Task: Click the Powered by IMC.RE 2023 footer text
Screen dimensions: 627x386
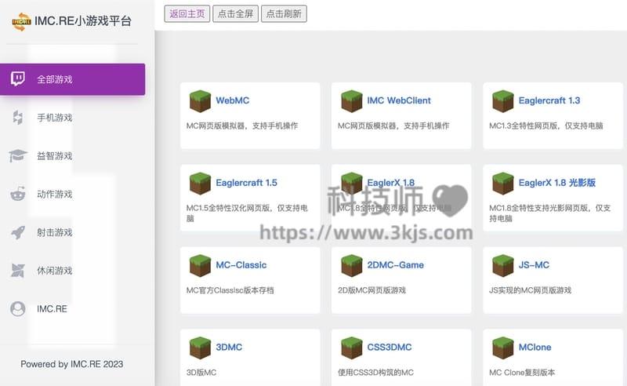Action: pos(72,364)
